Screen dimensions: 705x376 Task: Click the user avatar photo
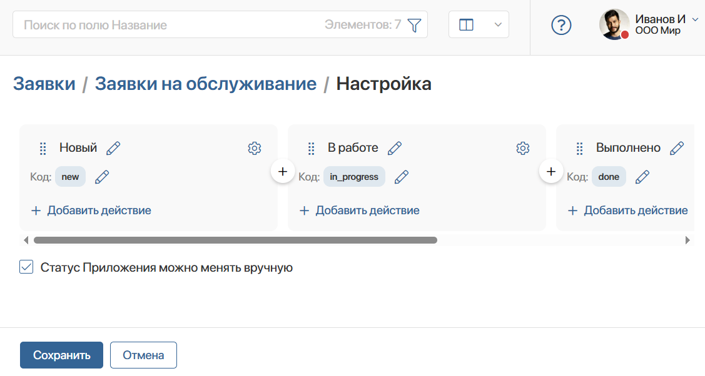(x=615, y=24)
